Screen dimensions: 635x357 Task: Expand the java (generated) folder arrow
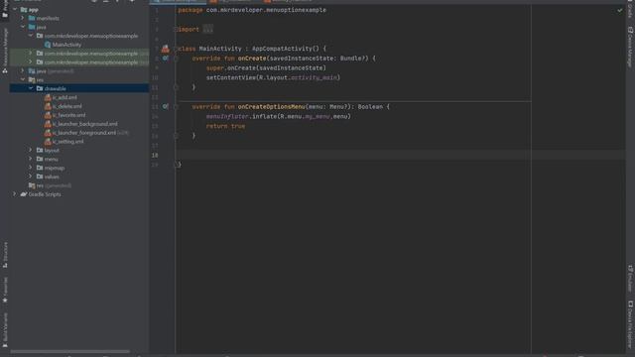23,70
